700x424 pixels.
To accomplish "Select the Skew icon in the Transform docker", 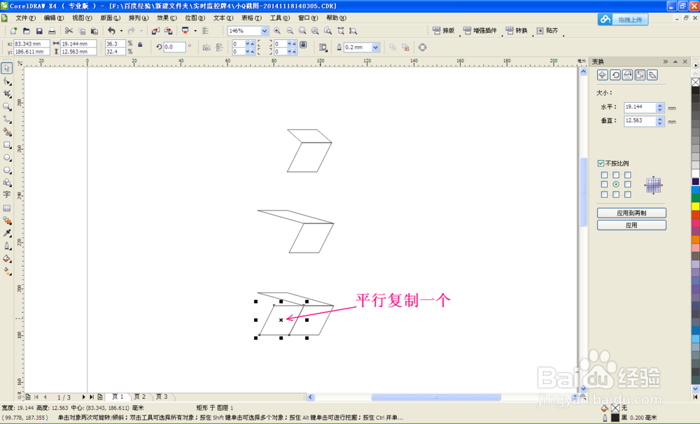I will pyautogui.click(x=653, y=74).
